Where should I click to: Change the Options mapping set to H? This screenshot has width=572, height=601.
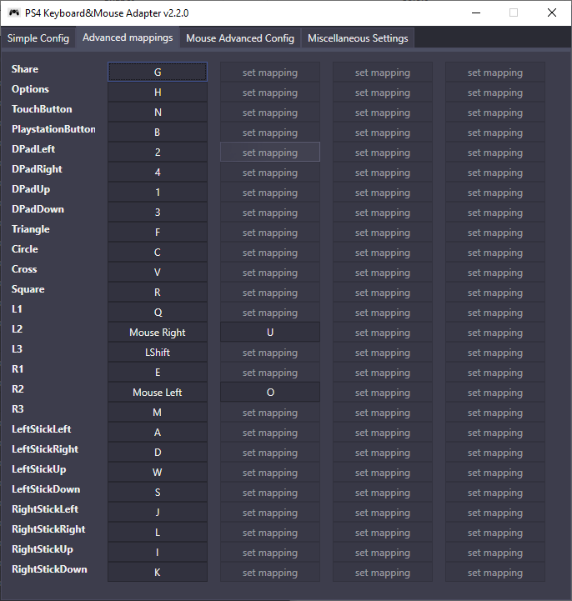coord(158,92)
